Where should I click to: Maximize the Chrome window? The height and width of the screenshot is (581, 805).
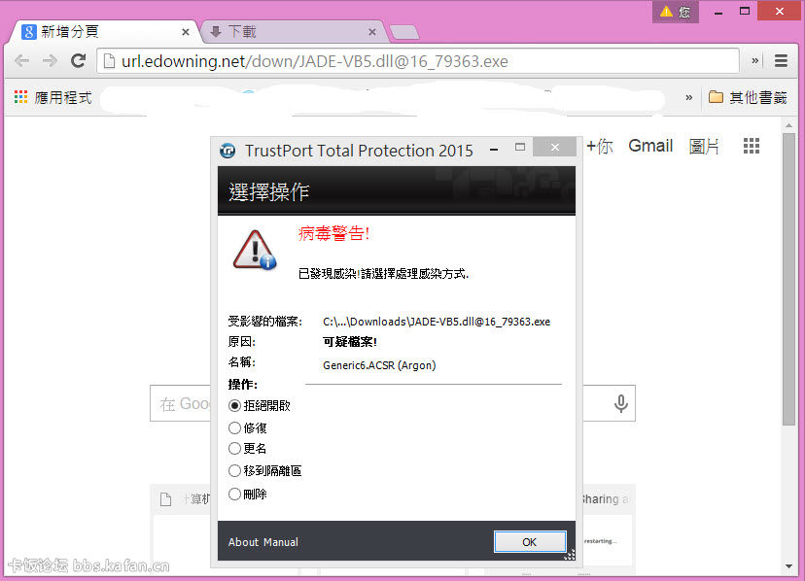tap(745, 11)
